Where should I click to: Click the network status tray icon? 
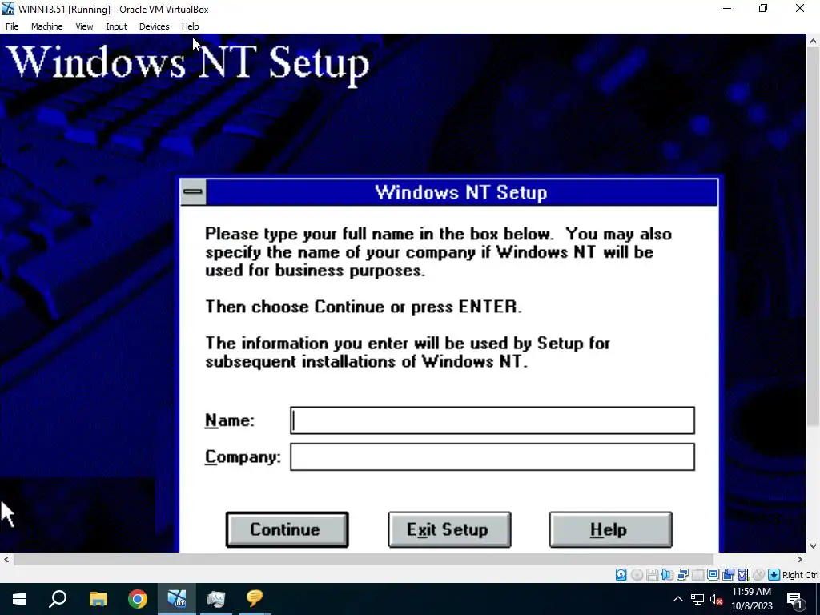tap(697, 599)
